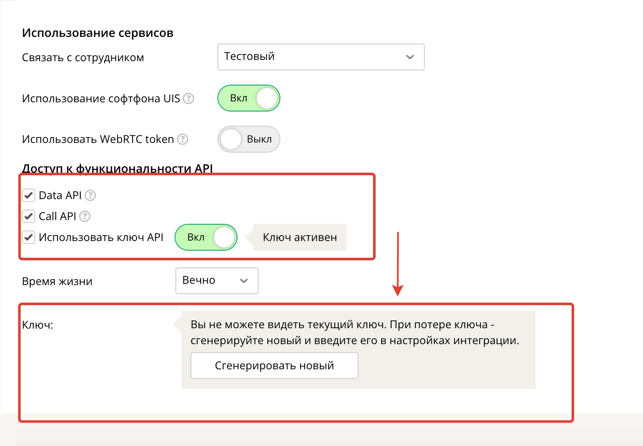The image size is (643, 446).
Task: Enable the WebRTC token switch
Action: coord(249,139)
